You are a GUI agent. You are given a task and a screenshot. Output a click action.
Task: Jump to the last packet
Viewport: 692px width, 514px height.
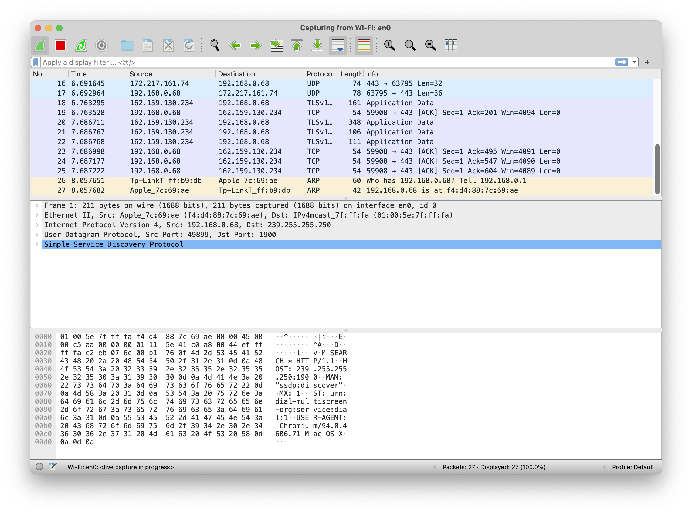tap(317, 45)
